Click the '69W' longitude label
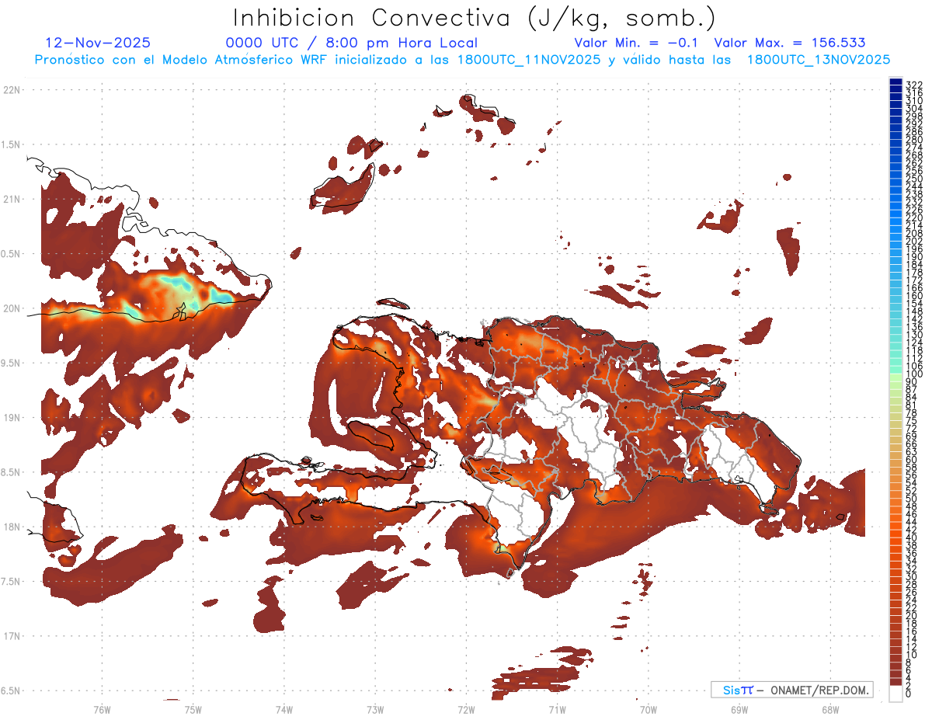The height and width of the screenshot is (720, 932). coord(739,709)
